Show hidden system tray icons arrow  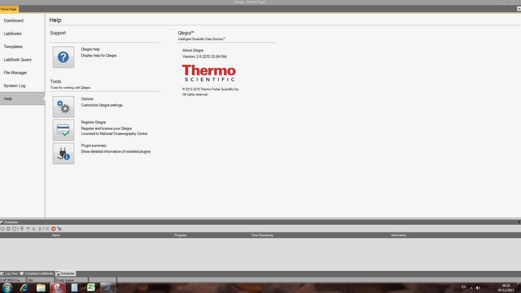coord(471,288)
